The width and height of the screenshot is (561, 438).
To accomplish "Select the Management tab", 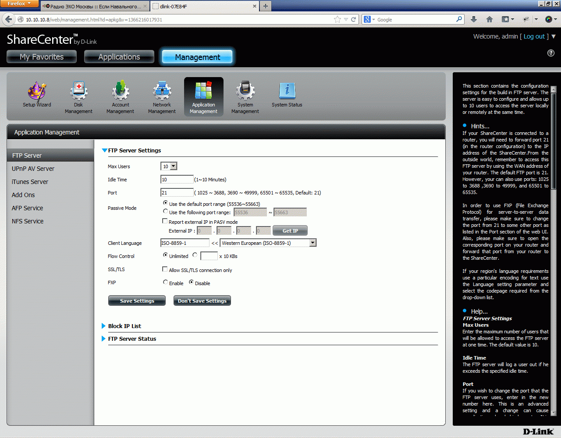I will click(x=197, y=57).
